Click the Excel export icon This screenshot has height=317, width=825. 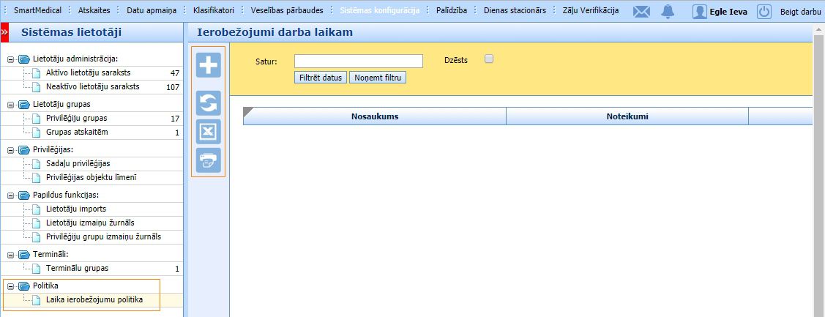[x=209, y=132]
